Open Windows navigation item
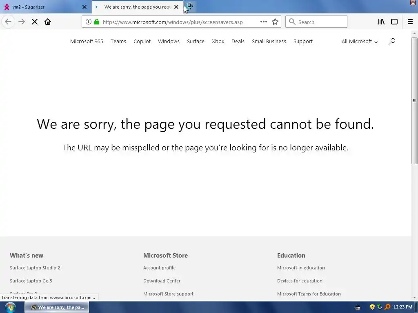This screenshot has width=418, height=313. 169,42
